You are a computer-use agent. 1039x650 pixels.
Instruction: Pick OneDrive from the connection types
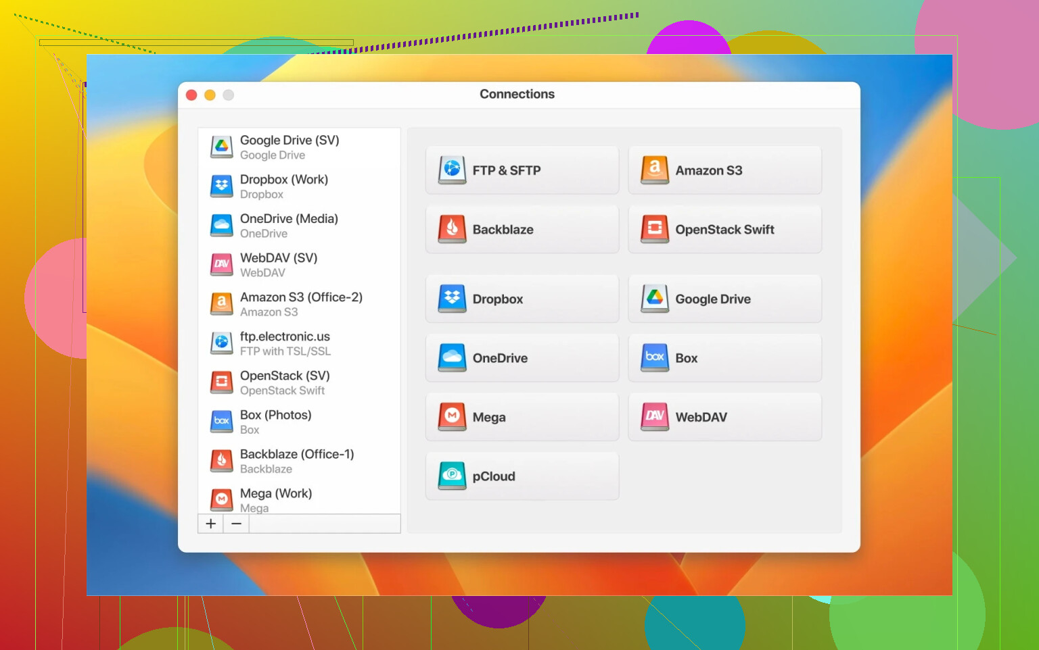pyautogui.click(x=522, y=358)
